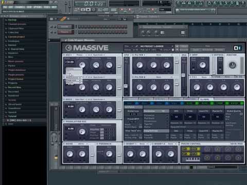
Task: Toggle Modulation OSC power switch
Action: (64, 121)
